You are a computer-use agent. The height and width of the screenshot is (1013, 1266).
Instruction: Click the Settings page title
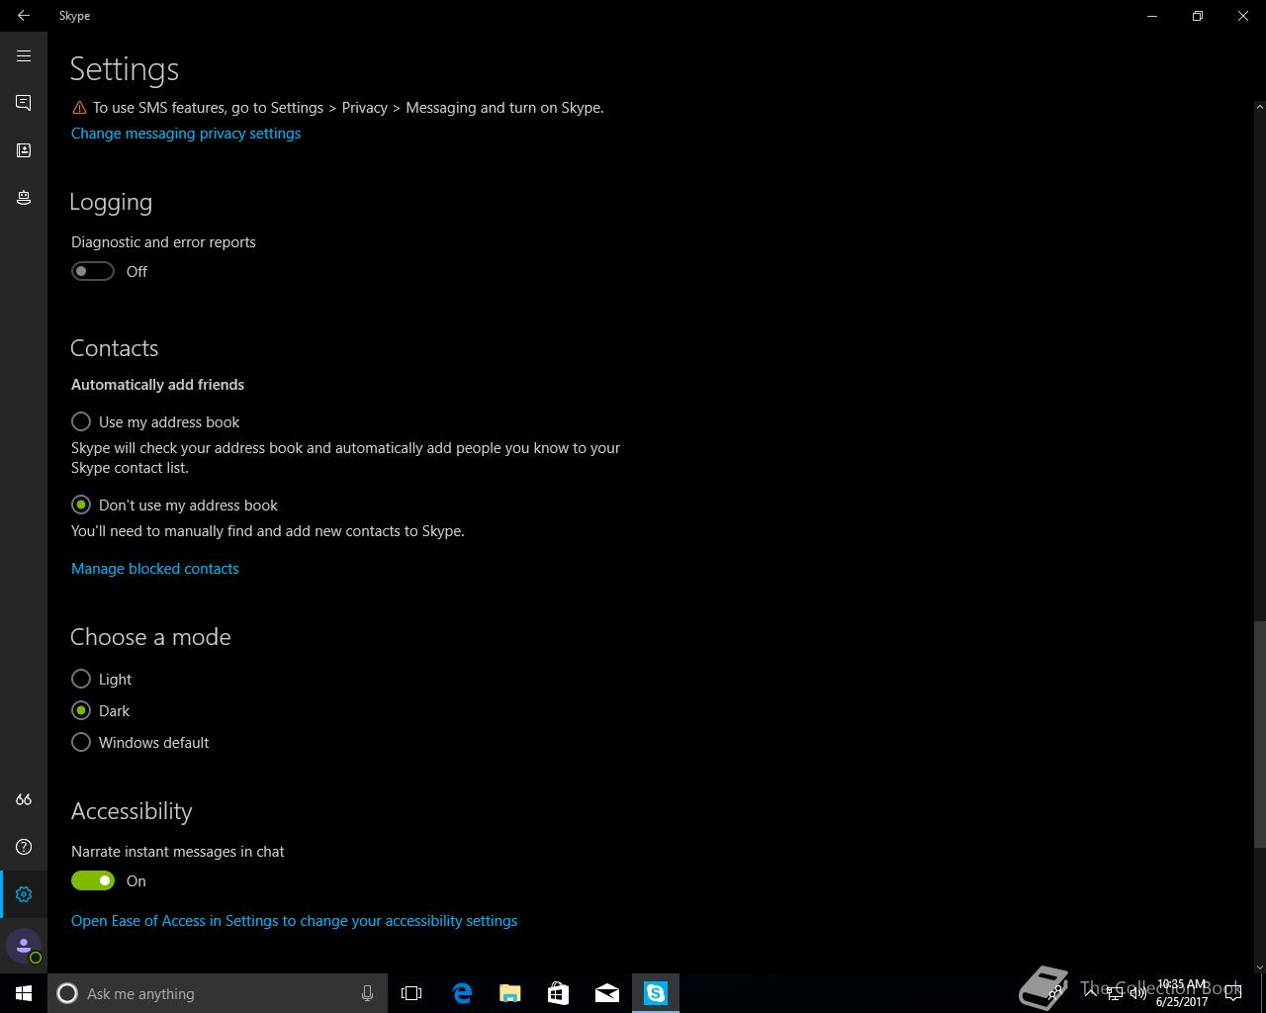tap(125, 69)
